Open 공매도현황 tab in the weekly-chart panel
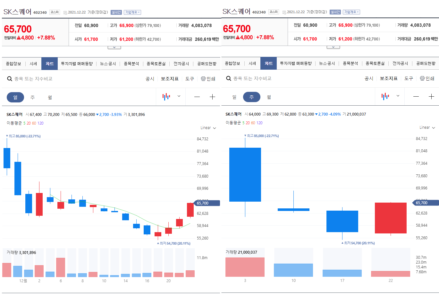Screen dimensions: 439x297 (x=426, y=64)
